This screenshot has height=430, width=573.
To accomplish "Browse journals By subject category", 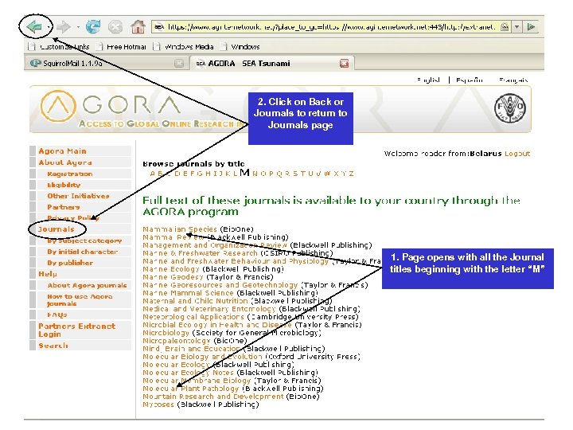I will click(84, 240).
